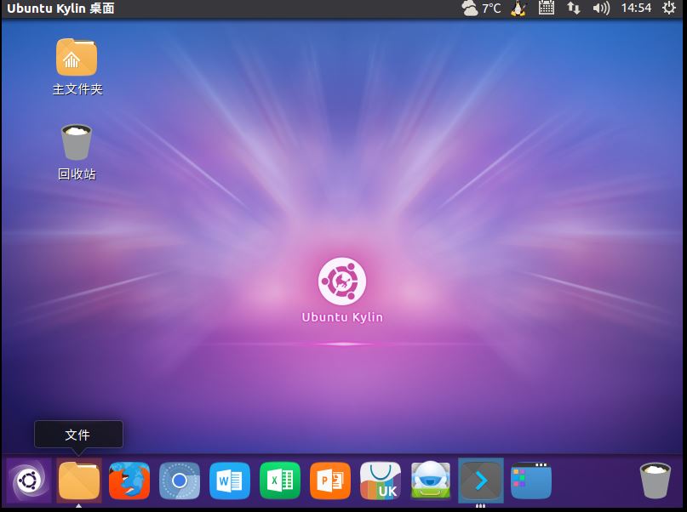Open the terminal icon with blue arrow
The width and height of the screenshot is (687, 512).
point(481,481)
